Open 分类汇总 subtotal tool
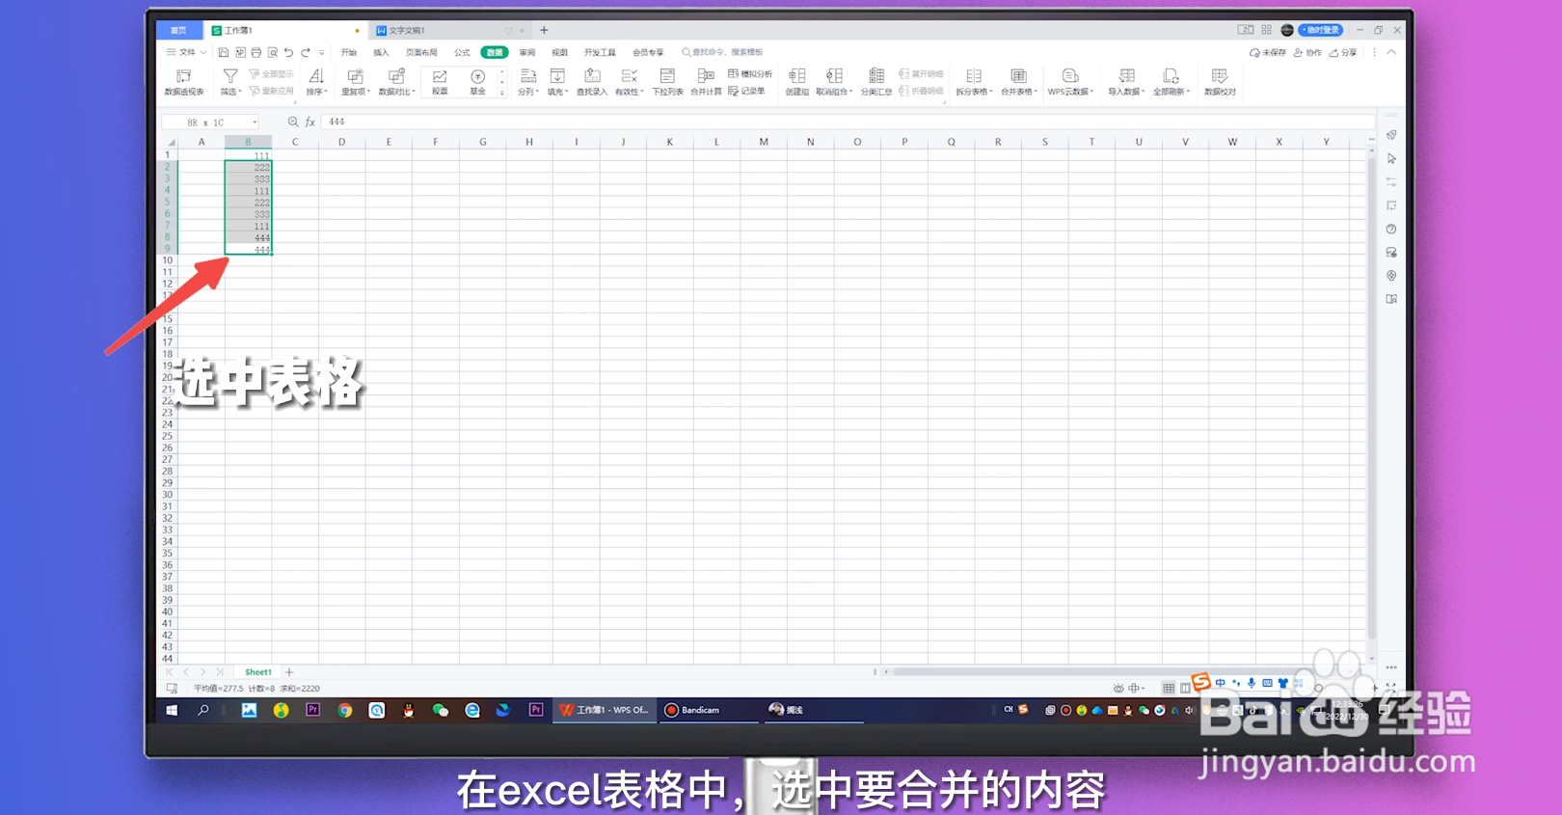The width and height of the screenshot is (1562, 815). pyautogui.click(x=876, y=82)
